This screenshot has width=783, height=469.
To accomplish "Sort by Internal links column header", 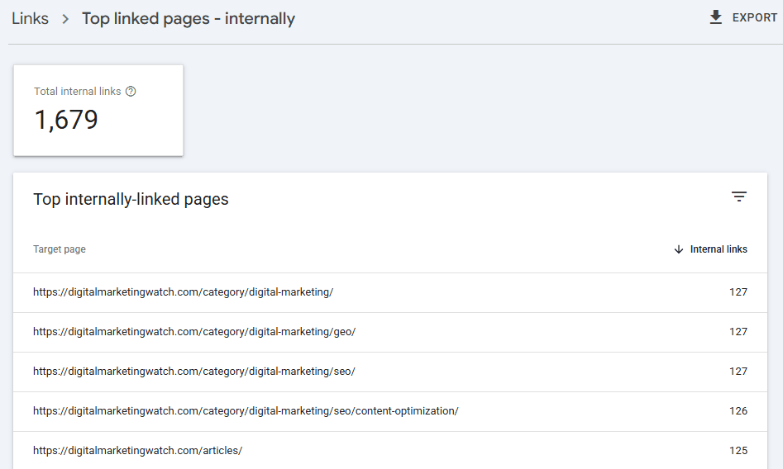I will [x=719, y=249].
